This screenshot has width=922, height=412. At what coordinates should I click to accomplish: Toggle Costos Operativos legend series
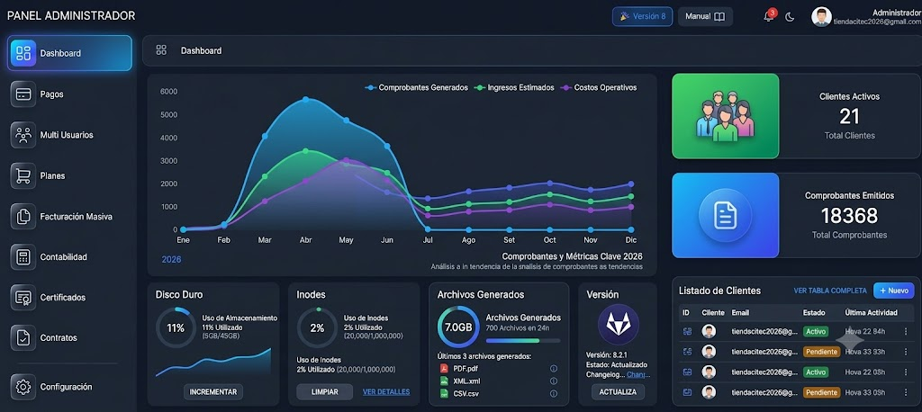(599, 87)
